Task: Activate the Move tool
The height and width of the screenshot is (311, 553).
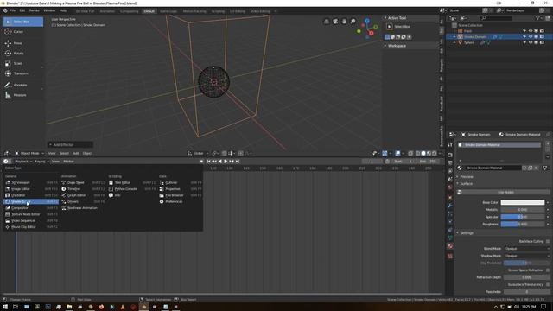Action: click(22, 43)
